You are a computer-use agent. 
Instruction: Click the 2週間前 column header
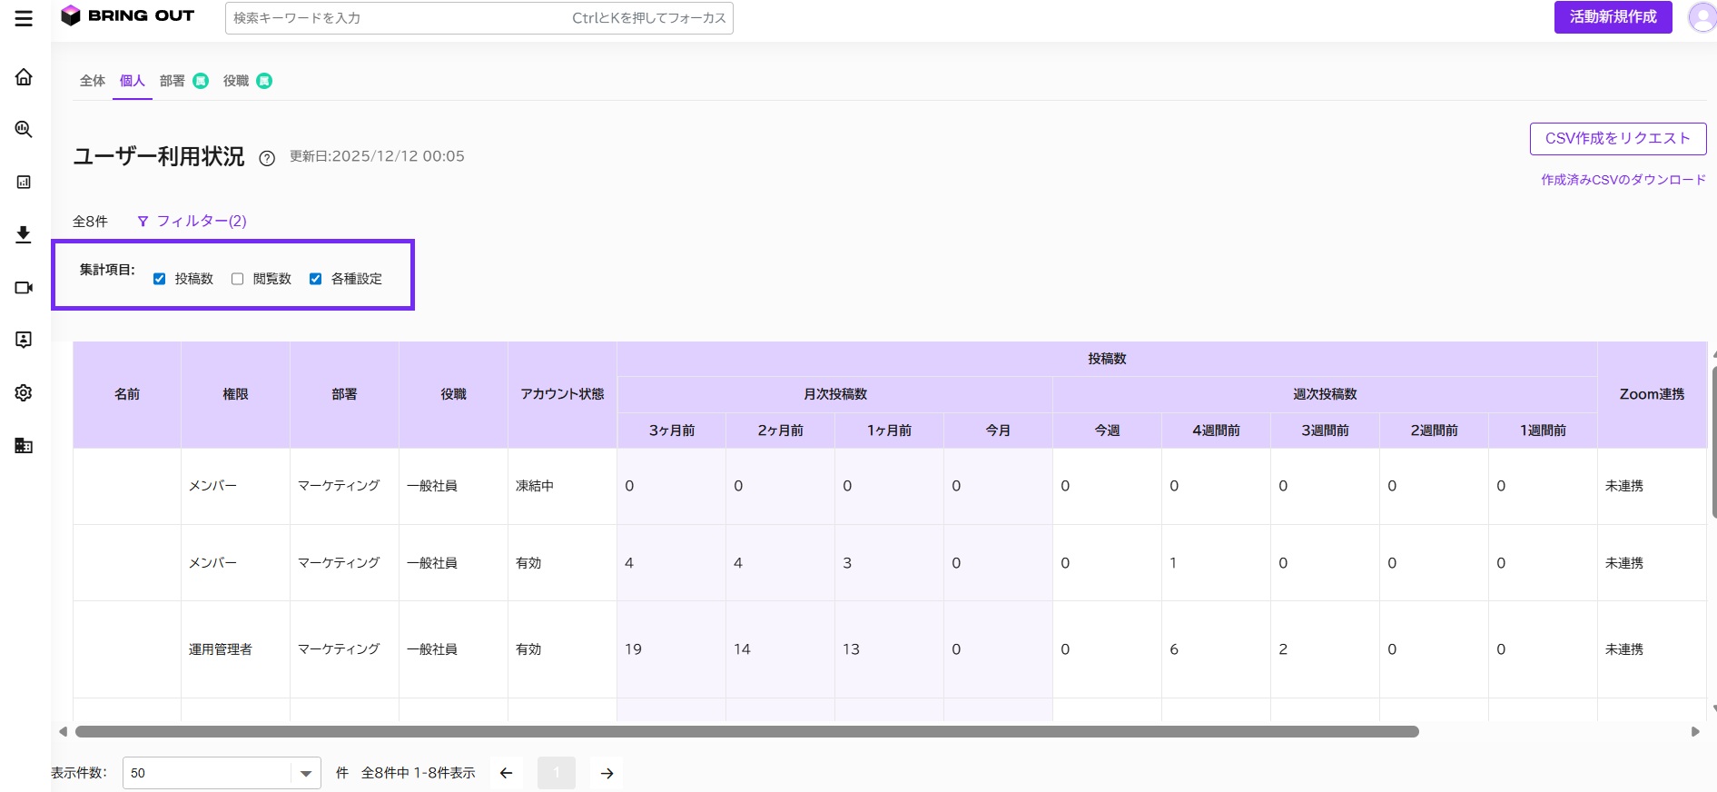coord(1435,431)
